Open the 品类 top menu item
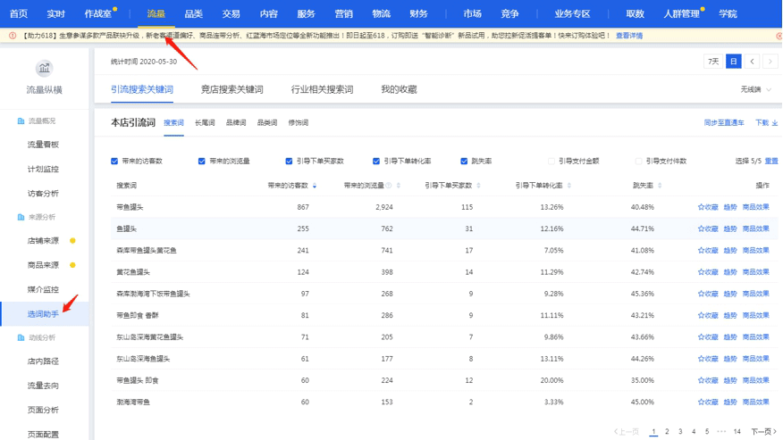The height and width of the screenshot is (440, 783). click(193, 13)
